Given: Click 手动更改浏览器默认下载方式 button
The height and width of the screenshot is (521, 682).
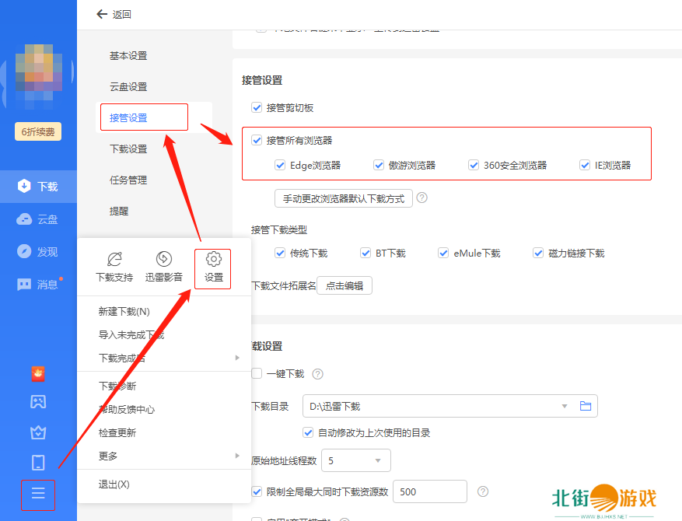Looking at the screenshot, I should point(343,198).
